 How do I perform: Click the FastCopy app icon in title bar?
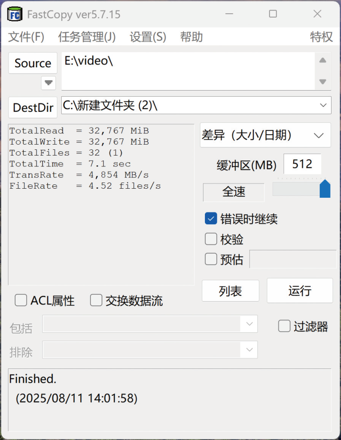coord(15,14)
